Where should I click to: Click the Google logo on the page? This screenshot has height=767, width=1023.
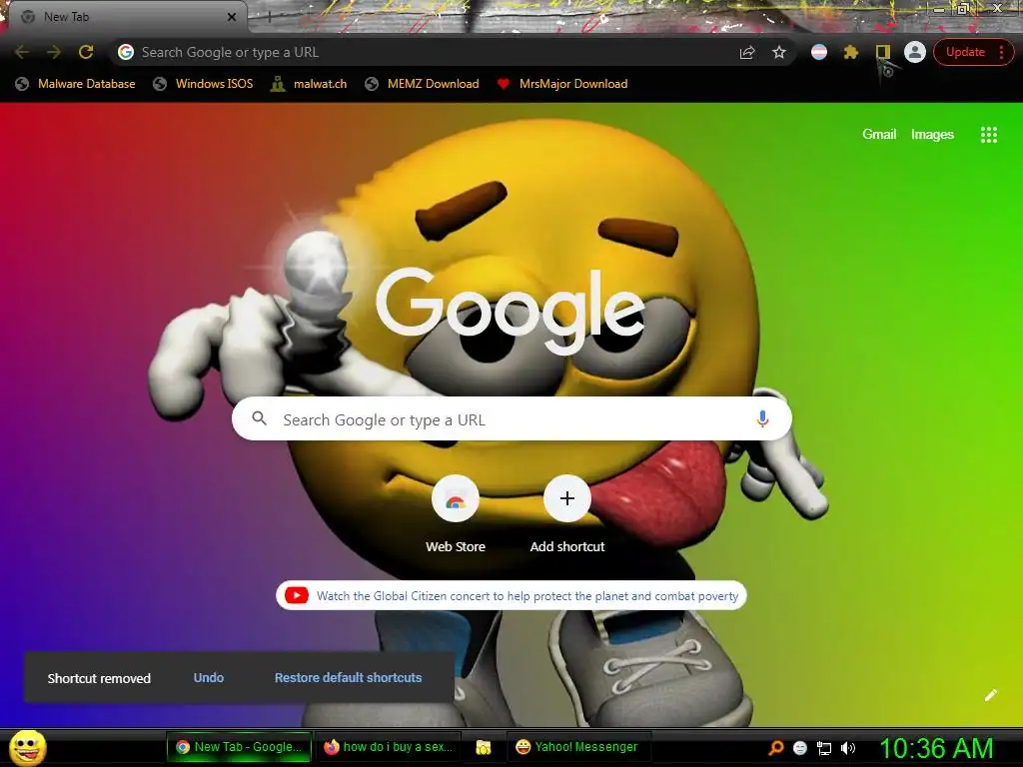[511, 312]
